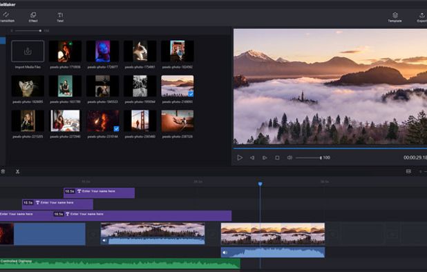The height and width of the screenshot is (272, 427).
Task: Select the Golden Gate Bridge photo thumbnail
Action: [x=140, y=121]
